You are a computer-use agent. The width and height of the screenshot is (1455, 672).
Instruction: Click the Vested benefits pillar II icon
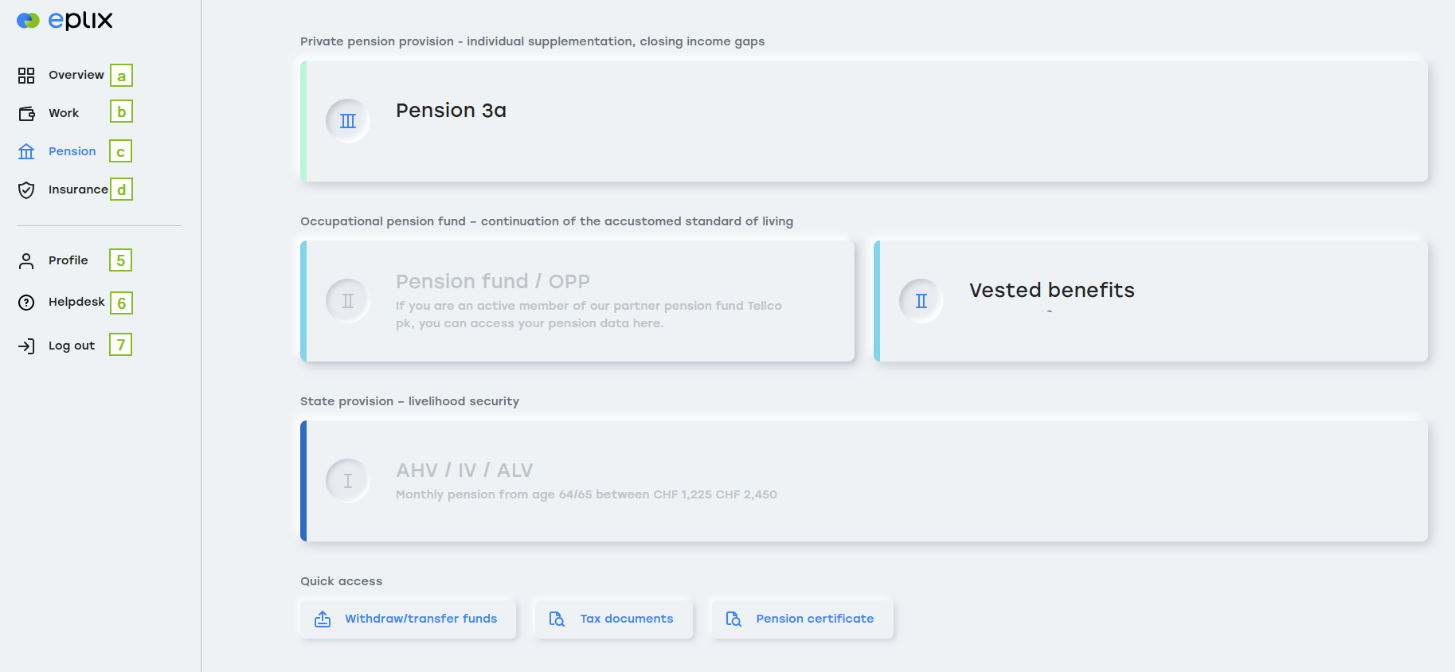click(x=921, y=301)
